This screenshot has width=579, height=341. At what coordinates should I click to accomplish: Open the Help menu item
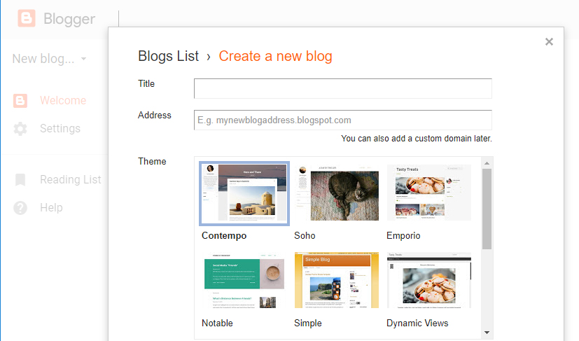51,208
